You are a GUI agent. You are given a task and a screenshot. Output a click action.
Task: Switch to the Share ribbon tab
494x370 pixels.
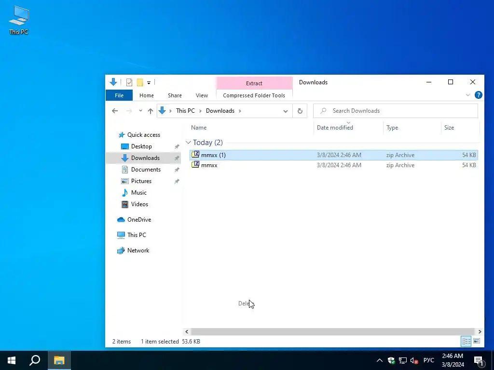pos(175,95)
